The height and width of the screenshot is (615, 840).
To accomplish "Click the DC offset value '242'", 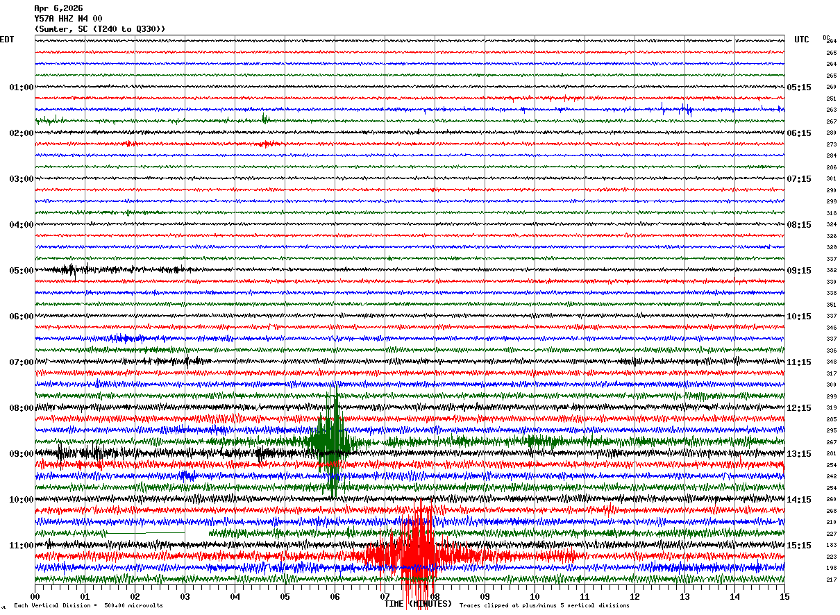I will click(831, 477).
